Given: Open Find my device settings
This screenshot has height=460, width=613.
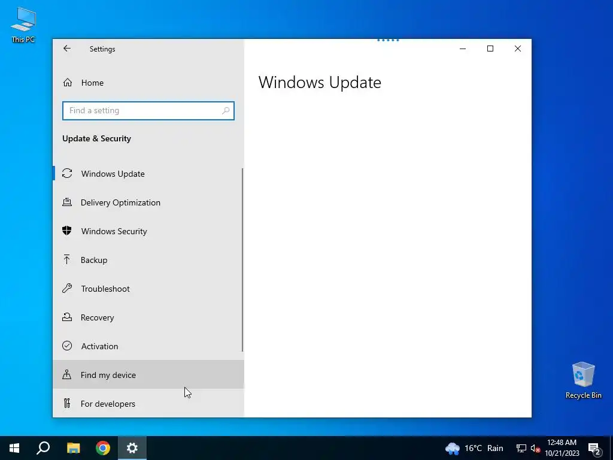Looking at the screenshot, I should (148, 375).
